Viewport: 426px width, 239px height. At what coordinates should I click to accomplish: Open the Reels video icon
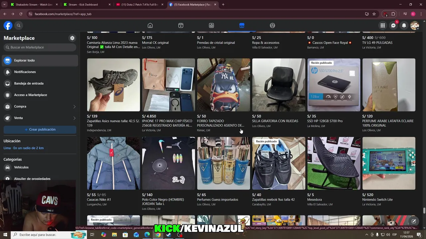[181, 26]
